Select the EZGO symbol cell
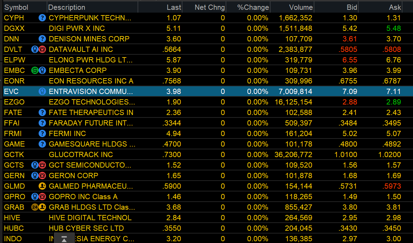The height and width of the screenshot is (243, 413). click(x=14, y=102)
